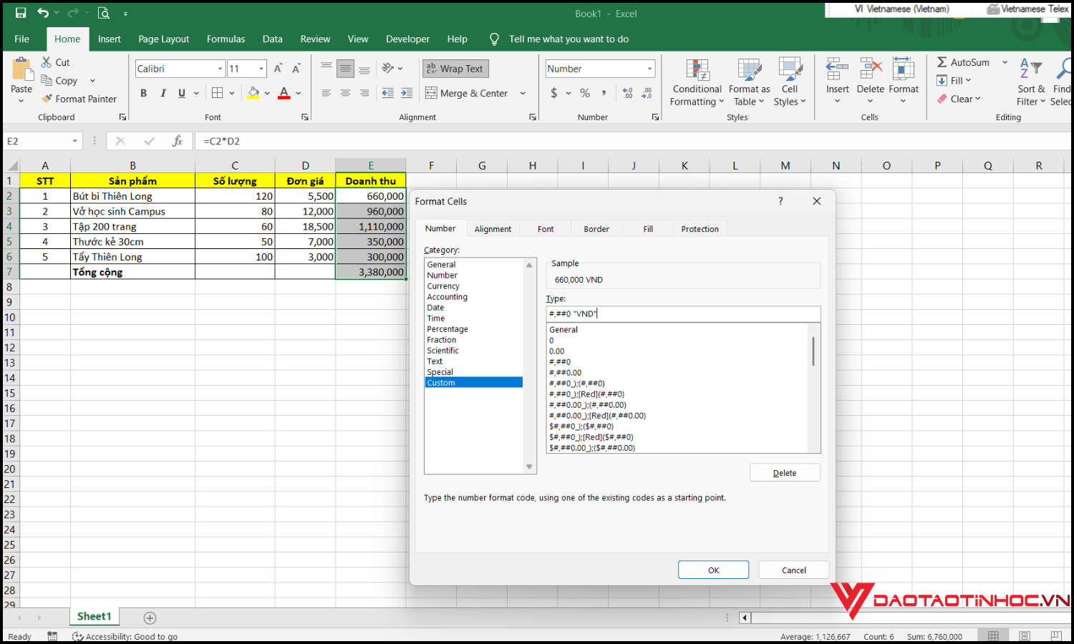
Task: Apply the red font color button
Action: (x=284, y=93)
